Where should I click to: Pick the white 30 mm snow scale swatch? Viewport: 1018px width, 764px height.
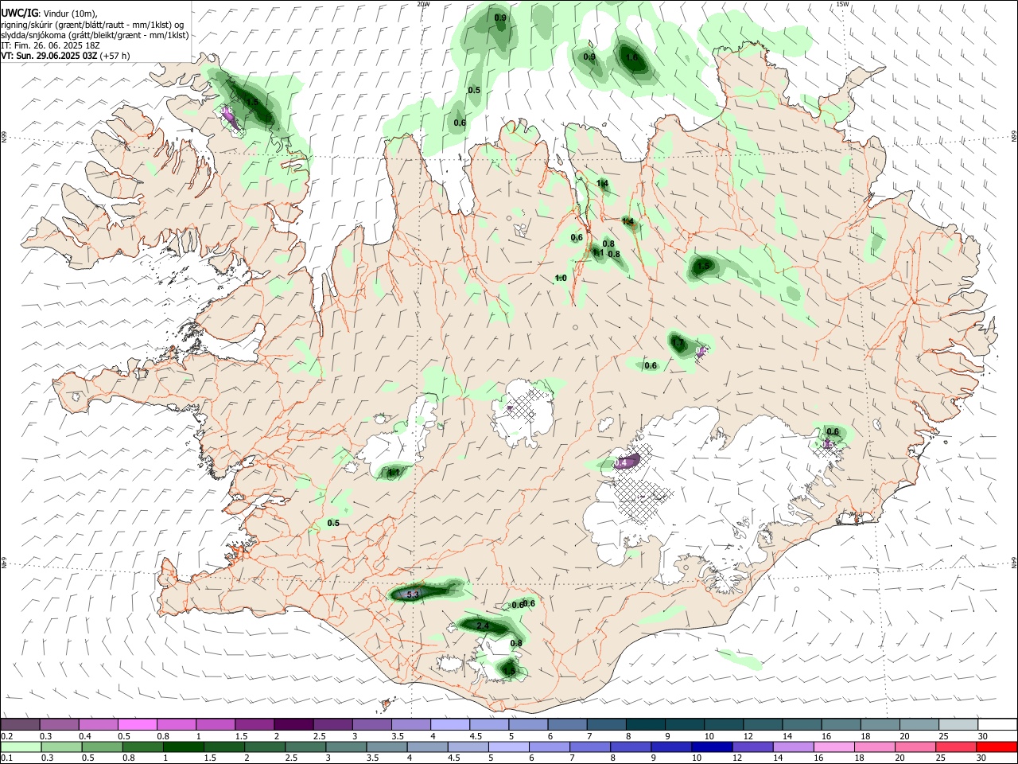coord(997,724)
